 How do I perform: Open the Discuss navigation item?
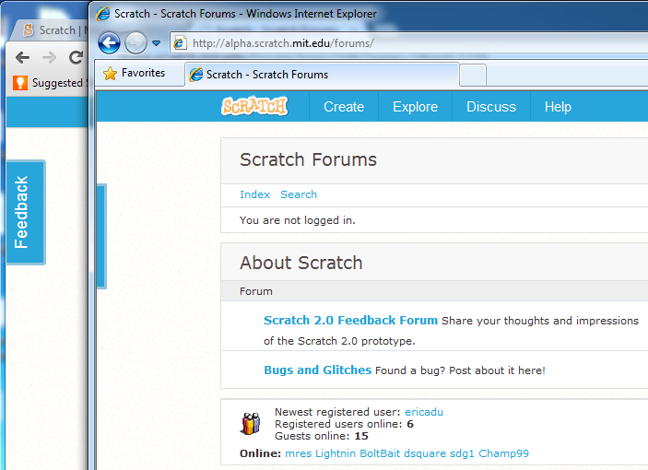(491, 107)
